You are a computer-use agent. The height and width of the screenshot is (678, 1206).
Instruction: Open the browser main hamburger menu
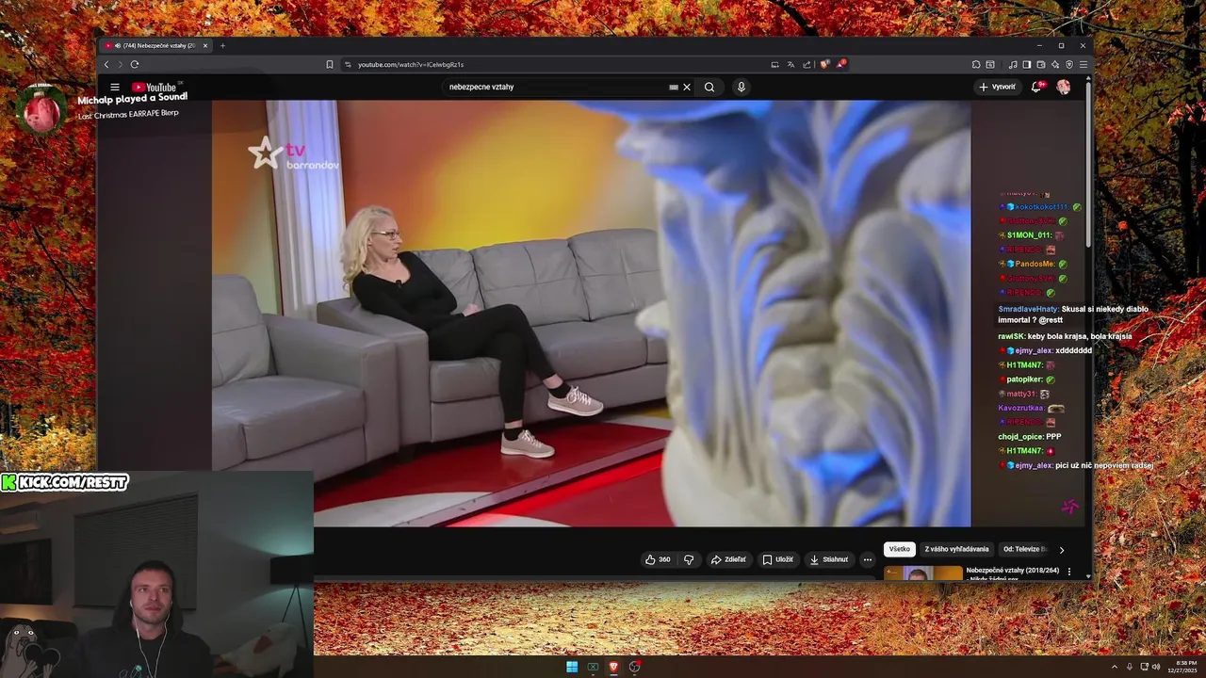coord(1084,64)
